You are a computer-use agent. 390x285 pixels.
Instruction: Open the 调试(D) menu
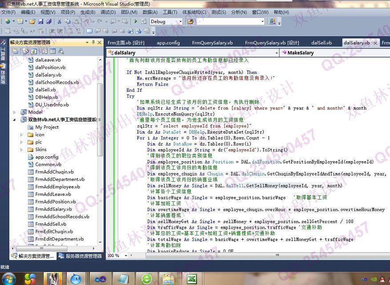108,12
